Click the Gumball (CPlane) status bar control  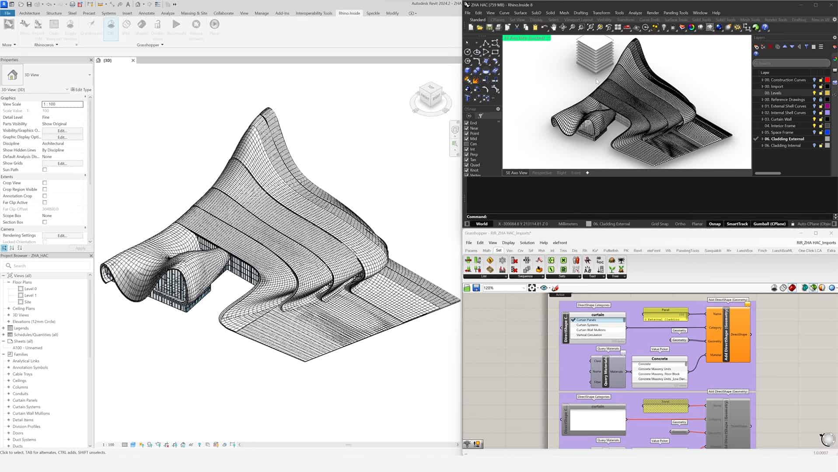[x=769, y=223]
